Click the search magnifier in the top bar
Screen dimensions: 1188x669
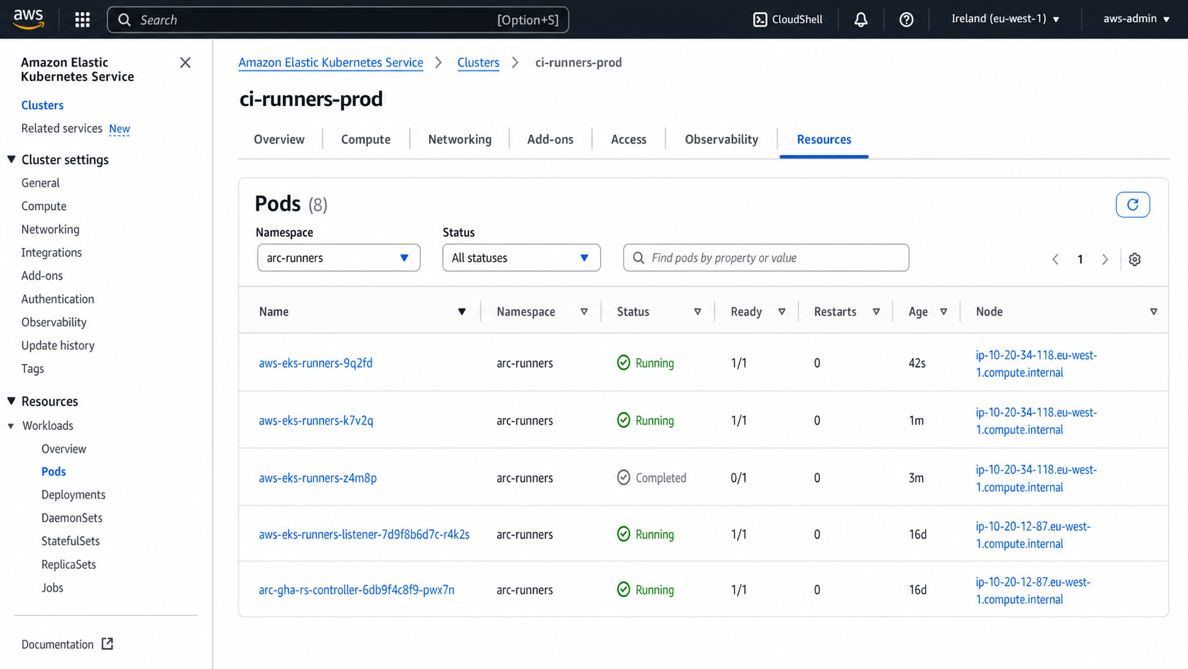coord(124,20)
